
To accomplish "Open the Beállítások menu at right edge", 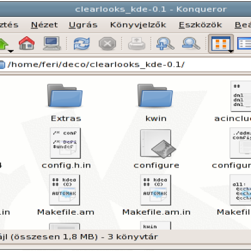I will coord(243,25).
